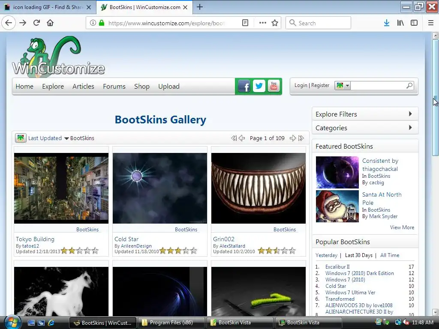The width and height of the screenshot is (439, 329).
Task: Go to next gallery page arrow
Action: pyautogui.click(x=293, y=138)
